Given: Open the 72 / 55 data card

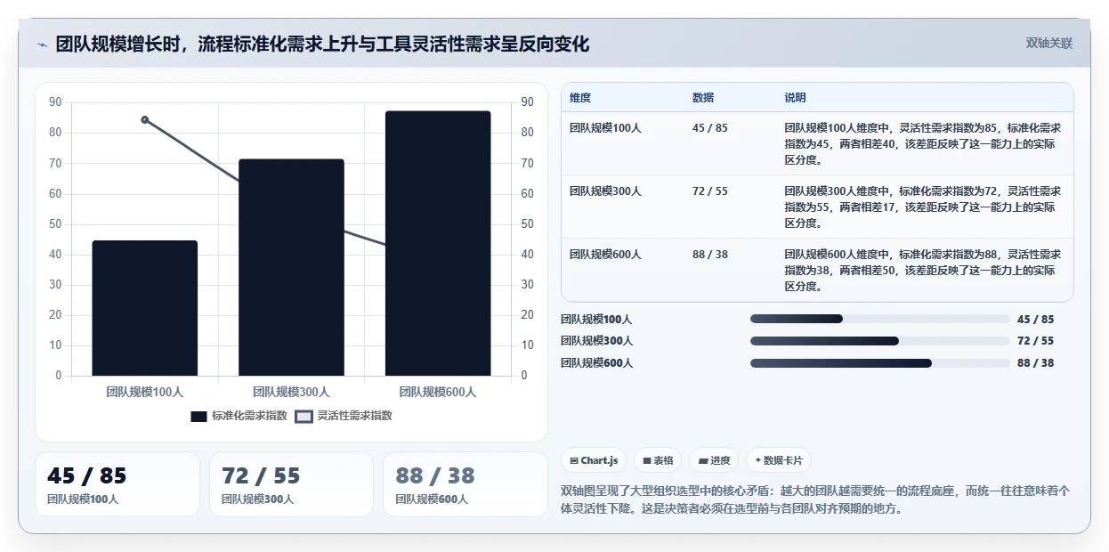Looking at the screenshot, I should click(291, 484).
